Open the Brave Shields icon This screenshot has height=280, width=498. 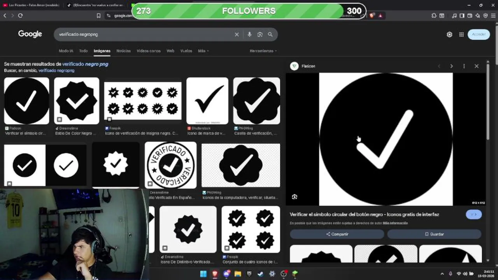372,16
